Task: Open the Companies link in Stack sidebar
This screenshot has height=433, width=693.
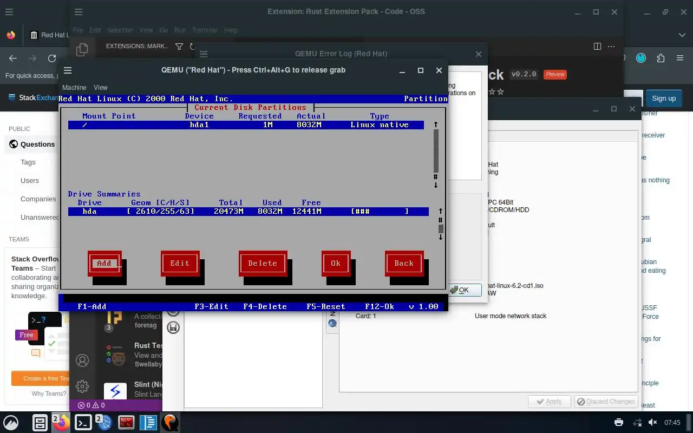Action: click(x=38, y=199)
